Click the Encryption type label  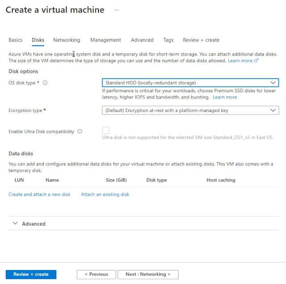[25, 111]
